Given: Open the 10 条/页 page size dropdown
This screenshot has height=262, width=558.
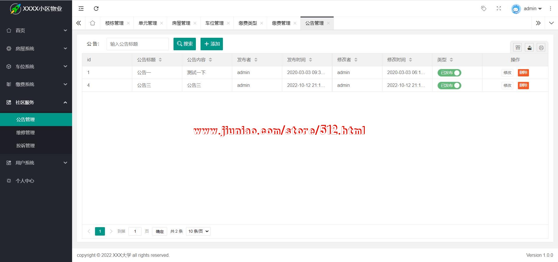Looking at the screenshot, I should click(x=198, y=231).
